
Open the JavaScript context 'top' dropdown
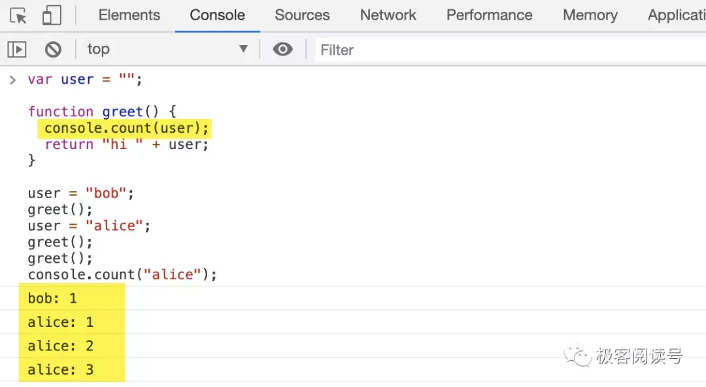tap(167, 49)
